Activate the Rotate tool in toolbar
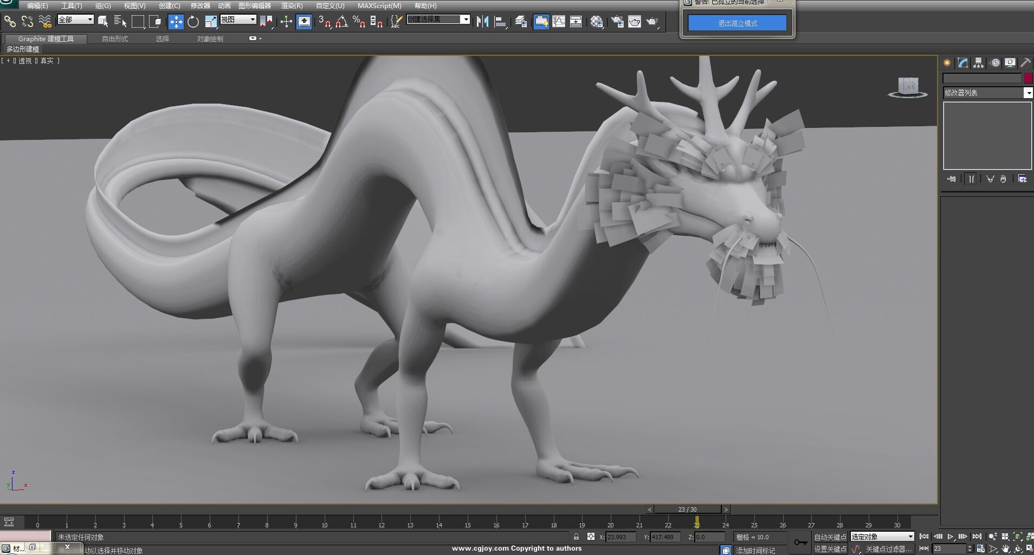Viewport: 1034px width, 555px height. click(x=193, y=22)
